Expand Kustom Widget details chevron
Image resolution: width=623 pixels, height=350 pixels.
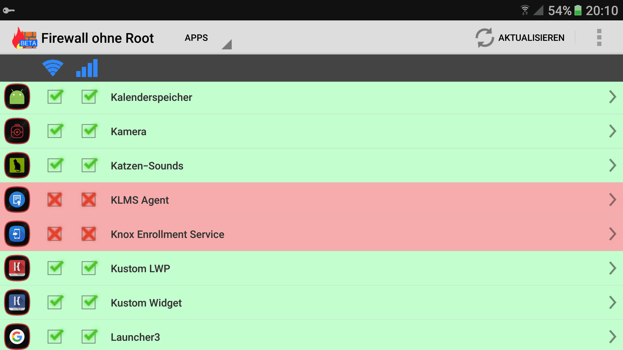[612, 303]
